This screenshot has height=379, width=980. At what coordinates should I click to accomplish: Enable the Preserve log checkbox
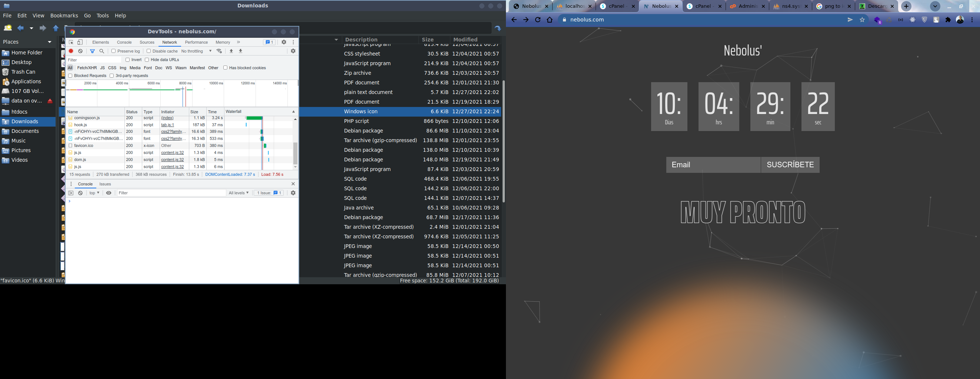113,51
